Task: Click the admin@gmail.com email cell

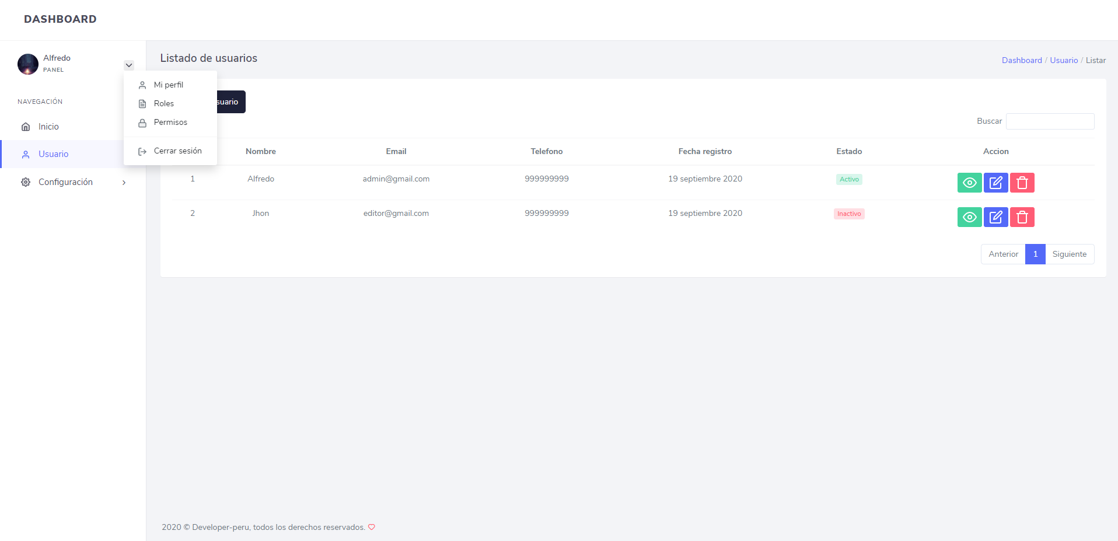Action: pos(396,179)
